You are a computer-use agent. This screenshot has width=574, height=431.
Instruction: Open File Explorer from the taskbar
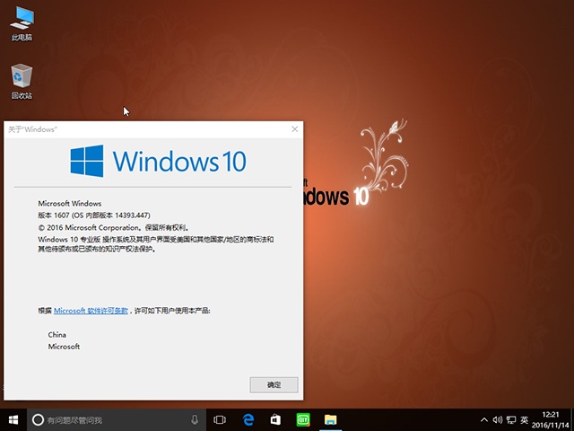[330, 419]
